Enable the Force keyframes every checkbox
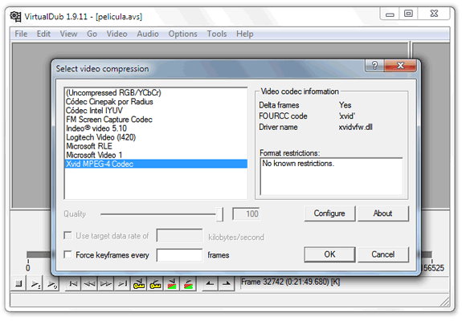The width and height of the screenshot is (462, 321). click(x=67, y=254)
